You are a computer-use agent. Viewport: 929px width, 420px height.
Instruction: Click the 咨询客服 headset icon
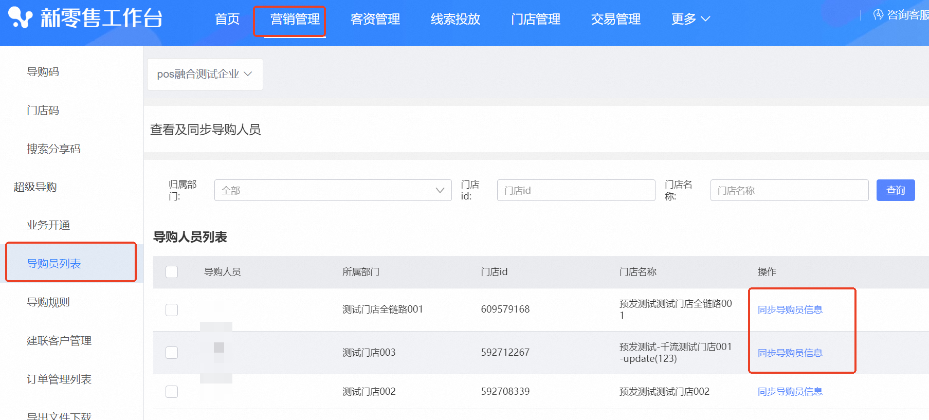878,15
